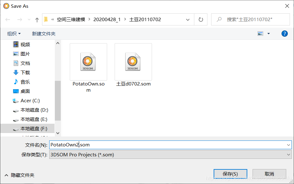Click the change view layout icon

pyautogui.click(x=260, y=34)
